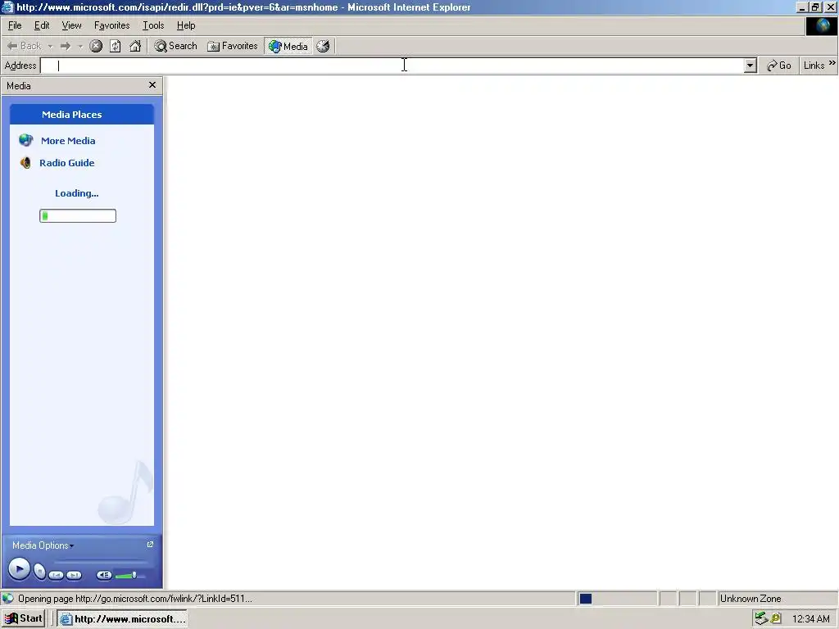Click the Back navigation button
The height and width of the screenshot is (629, 839).
click(24, 46)
